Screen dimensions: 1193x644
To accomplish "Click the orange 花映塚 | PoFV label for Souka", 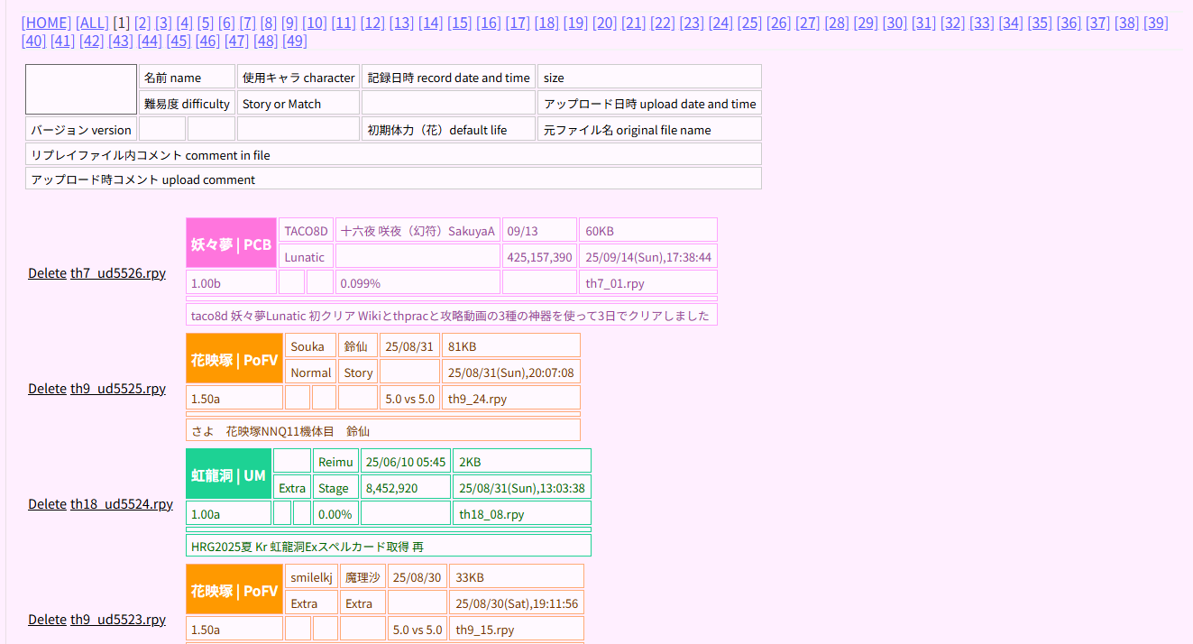I will pyautogui.click(x=234, y=359).
